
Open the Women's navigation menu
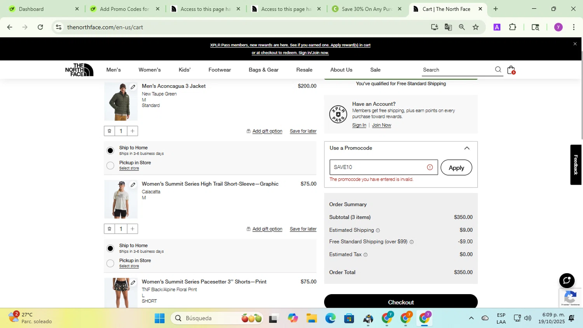point(150,70)
